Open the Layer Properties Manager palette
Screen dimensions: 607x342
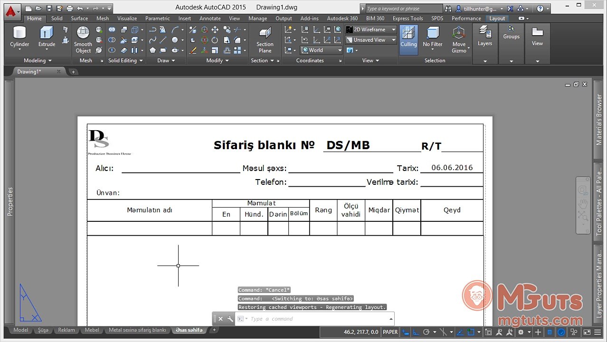[x=599, y=285]
